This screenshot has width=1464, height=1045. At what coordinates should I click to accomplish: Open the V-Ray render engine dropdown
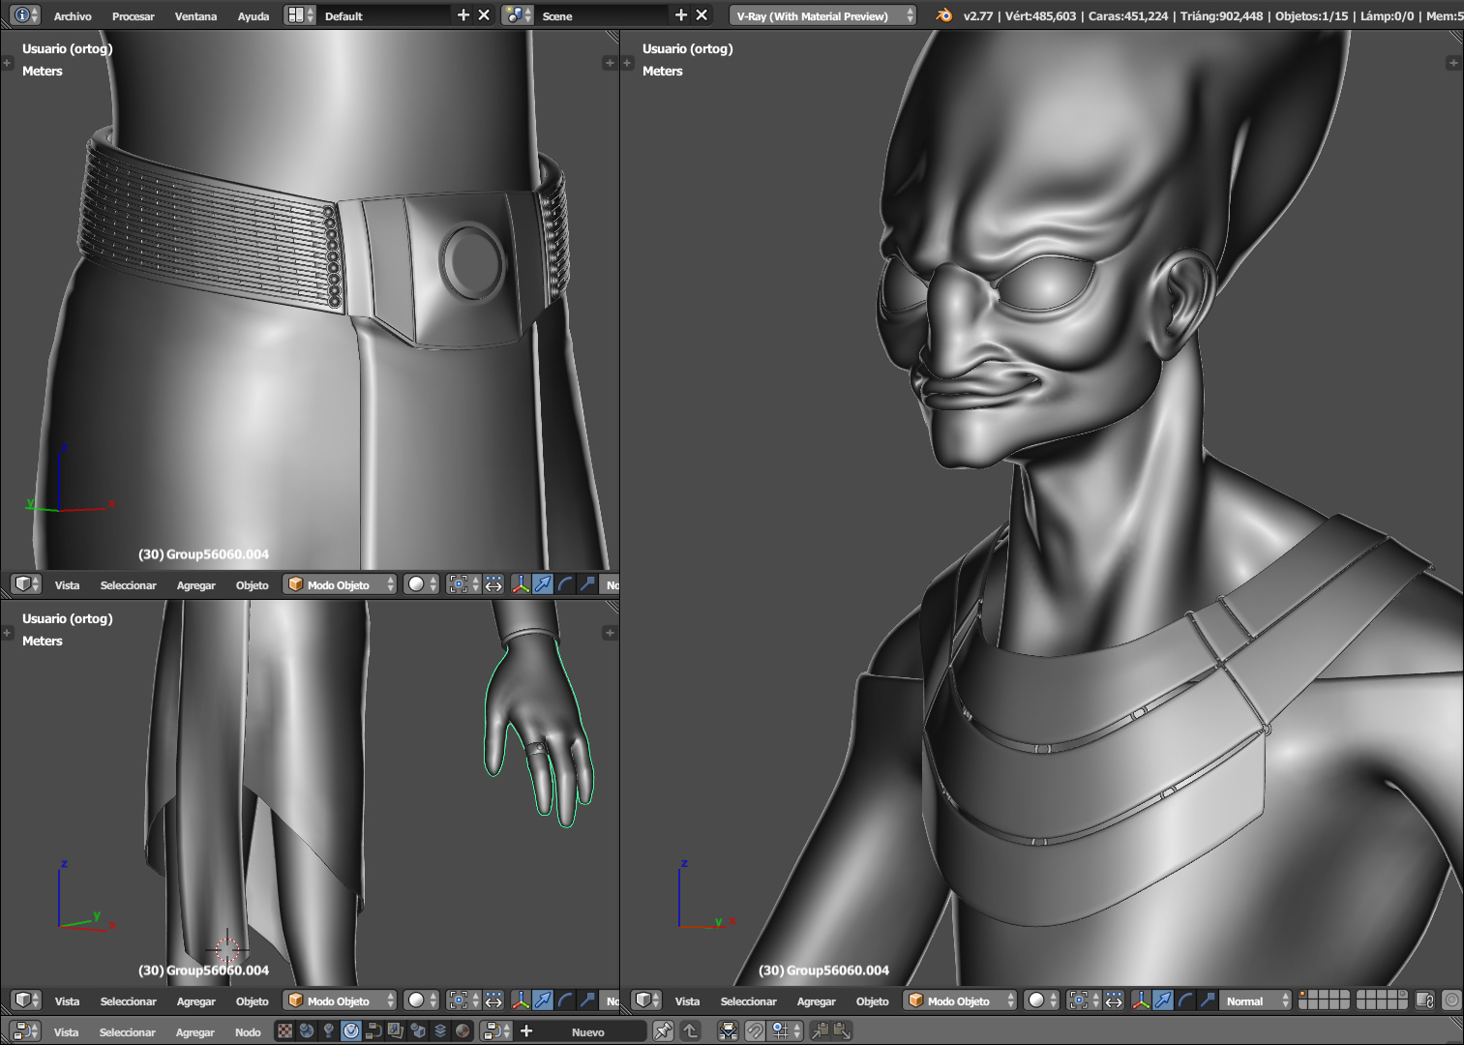coord(822,15)
